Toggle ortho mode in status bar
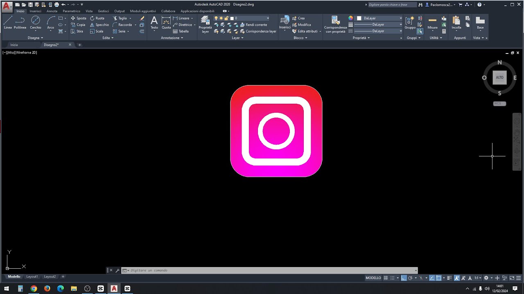Screen dimensions: 524x294 pyautogui.click(x=404, y=278)
